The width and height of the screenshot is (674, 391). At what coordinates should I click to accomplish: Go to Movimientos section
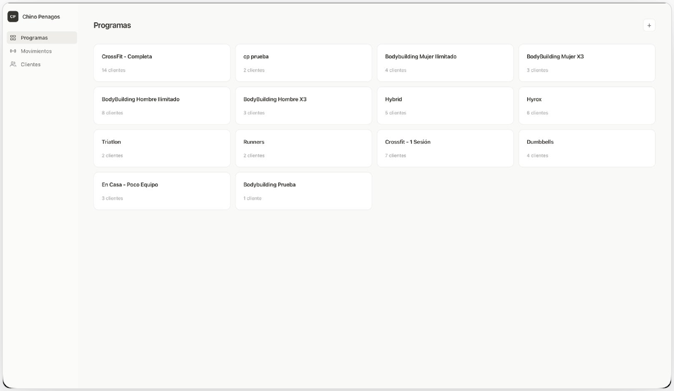[42, 51]
